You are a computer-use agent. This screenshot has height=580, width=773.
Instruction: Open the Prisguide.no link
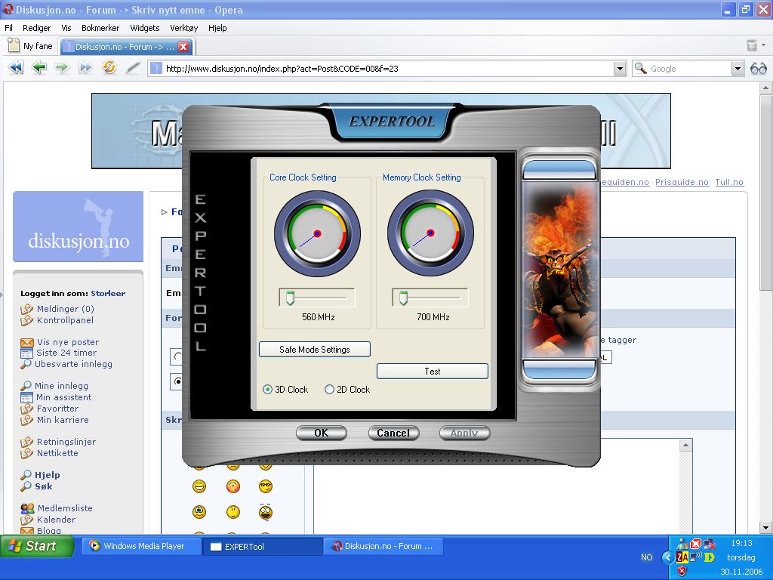(x=682, y=182)
